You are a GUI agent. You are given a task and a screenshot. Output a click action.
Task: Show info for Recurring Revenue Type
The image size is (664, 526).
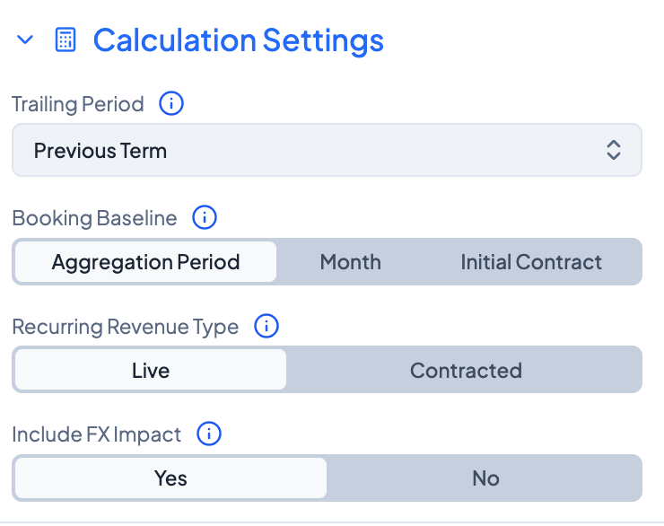click(266, 326)
